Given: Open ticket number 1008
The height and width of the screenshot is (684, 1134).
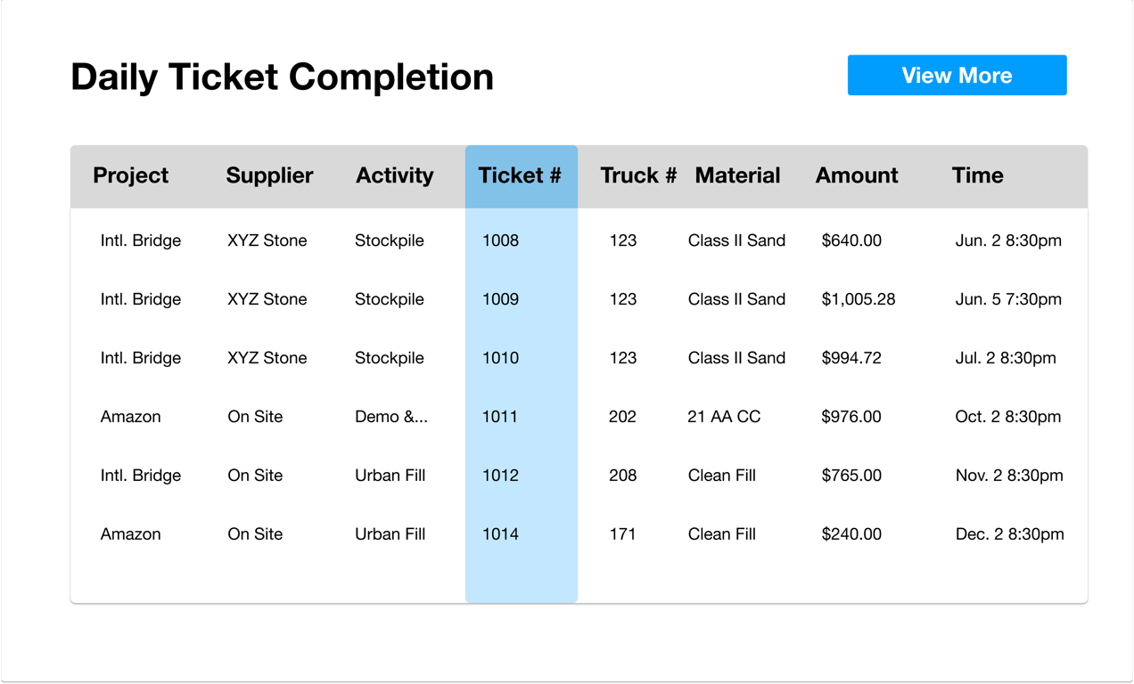Looking at the screenshot, I should tap(500, 240).
